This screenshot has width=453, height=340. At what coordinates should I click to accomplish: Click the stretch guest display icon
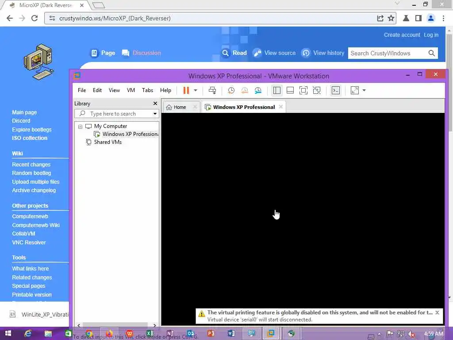(x=355, y=90)
